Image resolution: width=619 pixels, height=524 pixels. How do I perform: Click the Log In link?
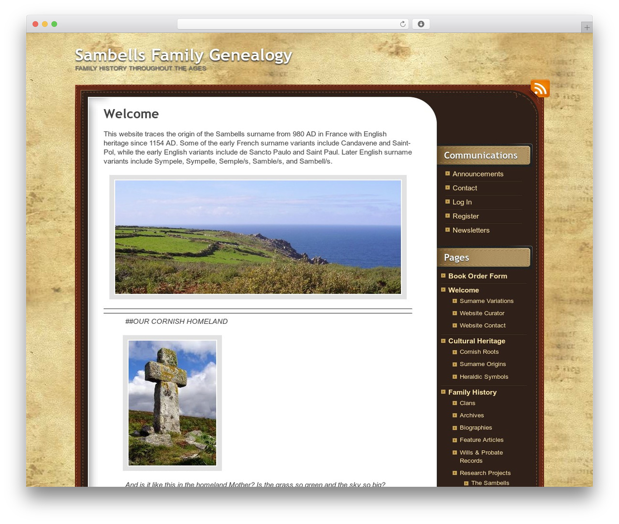click(462, 202)
